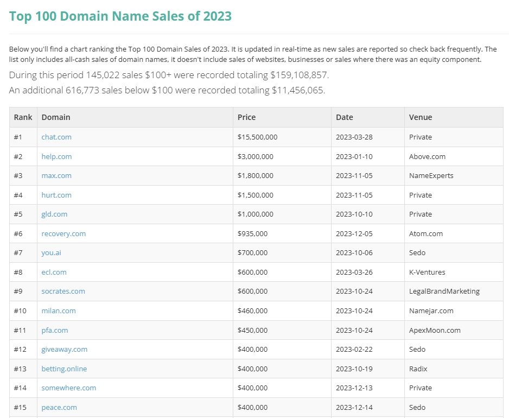Open the recovery.com link

coord(63,233)
